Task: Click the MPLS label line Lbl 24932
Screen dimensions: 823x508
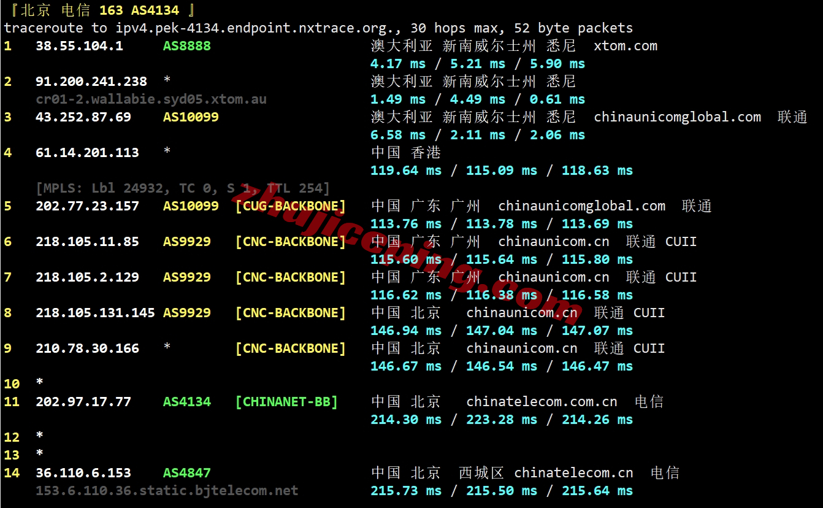Action: coord(183,188)
